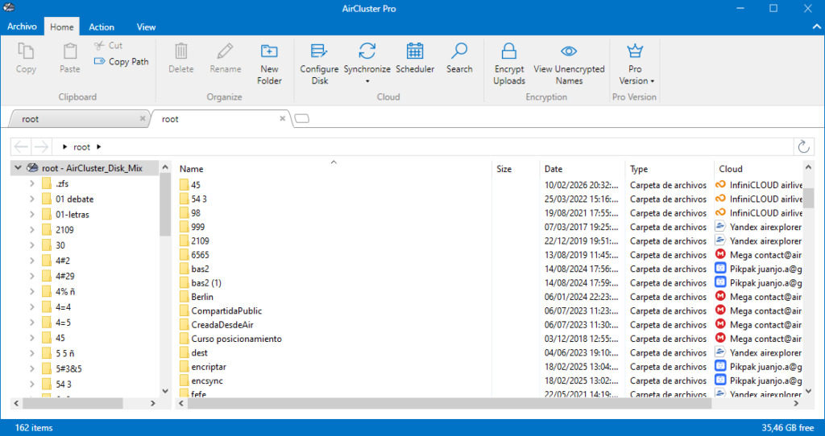This screenshot has width=825, height=436.
Task: Click the Configure Disk icon
Action: (319, 52)
